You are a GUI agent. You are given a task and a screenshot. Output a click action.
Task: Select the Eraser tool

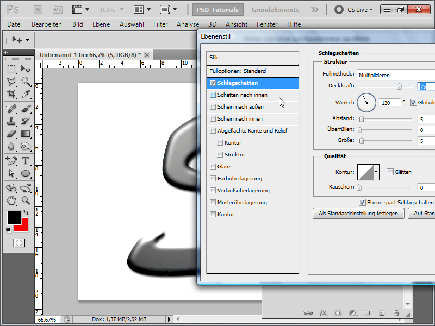click(11, 134)
